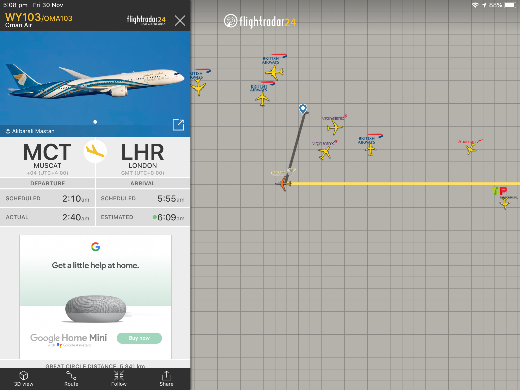Expand the aircraft photo to full size
520x390 pixels.
[178, 125]
